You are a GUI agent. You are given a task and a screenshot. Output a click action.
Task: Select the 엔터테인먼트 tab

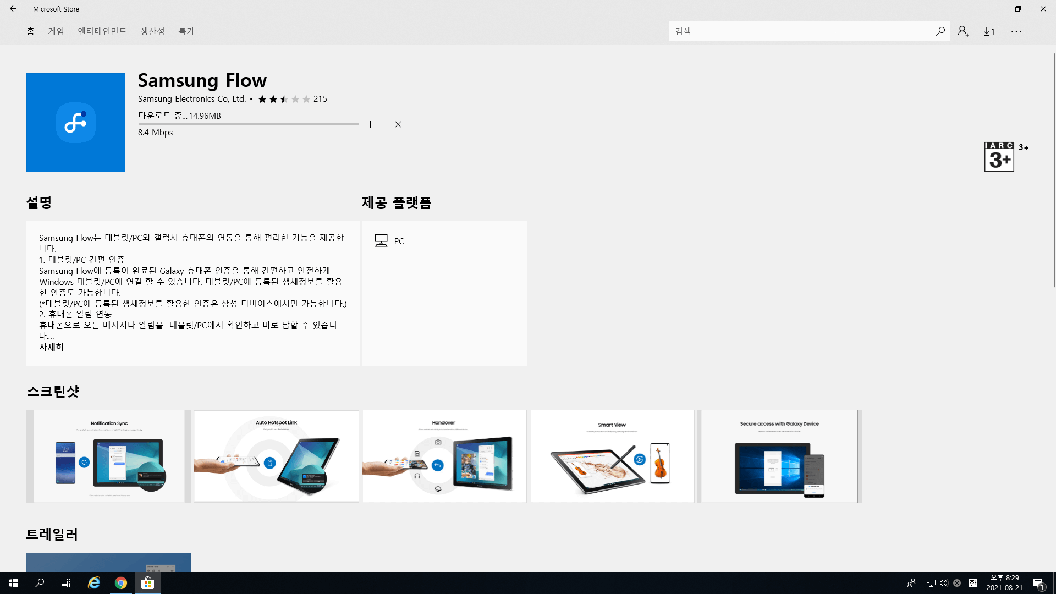pos(102,31)
